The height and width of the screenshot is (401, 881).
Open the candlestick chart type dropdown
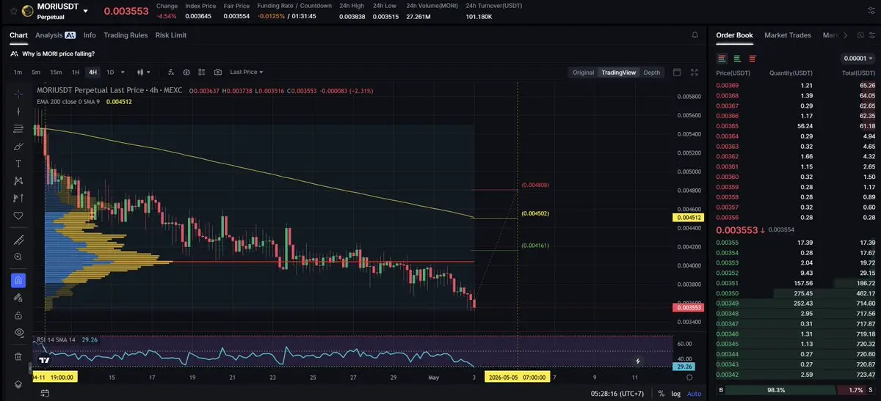pyautogui.click(x=144, y=73)
